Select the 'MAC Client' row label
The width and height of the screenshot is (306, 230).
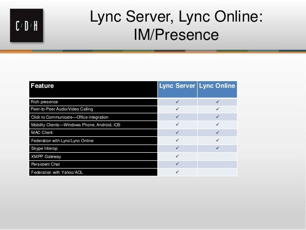[x=42, y=133]
